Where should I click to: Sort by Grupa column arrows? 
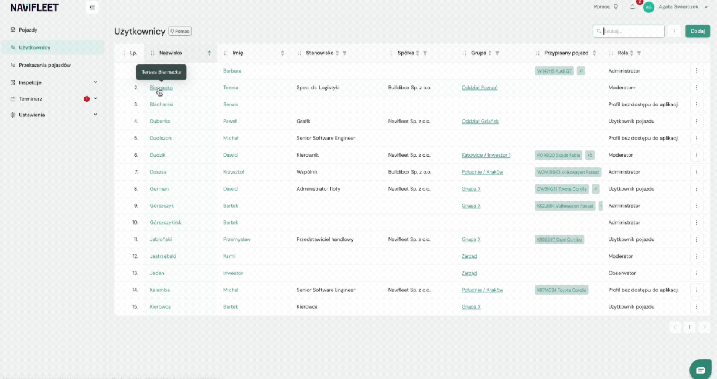490,53
